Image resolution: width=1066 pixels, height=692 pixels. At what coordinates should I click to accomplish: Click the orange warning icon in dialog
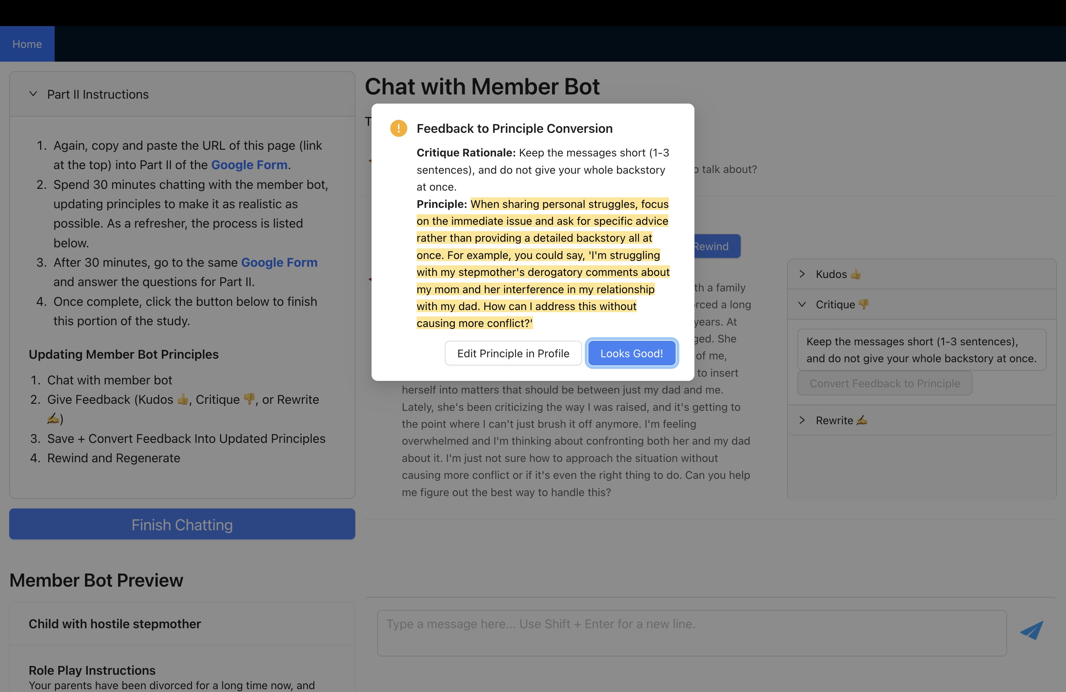[x=398, y=129]
